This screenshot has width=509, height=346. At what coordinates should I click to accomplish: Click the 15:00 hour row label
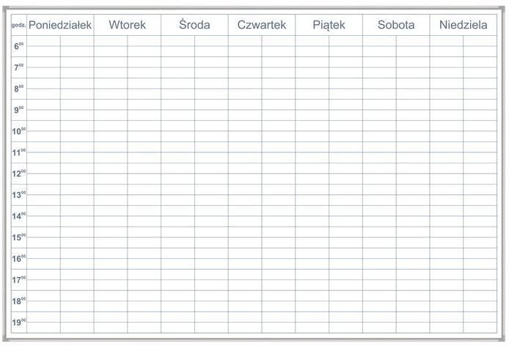click(19, 238)
